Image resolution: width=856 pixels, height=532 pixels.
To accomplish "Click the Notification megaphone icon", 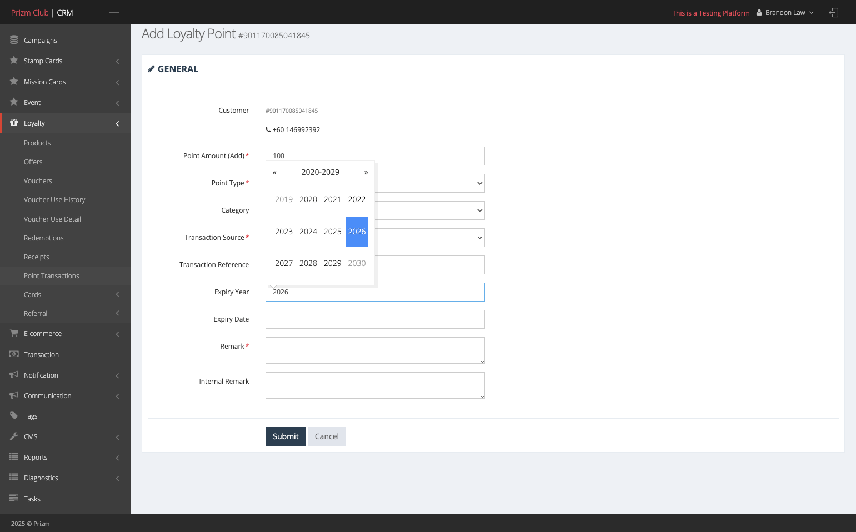I will coord(14,375).
